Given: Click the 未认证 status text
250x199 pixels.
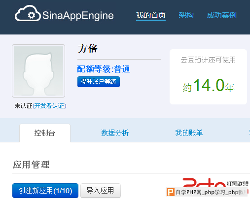Looking at the screenshot, I should click(23, 106).
